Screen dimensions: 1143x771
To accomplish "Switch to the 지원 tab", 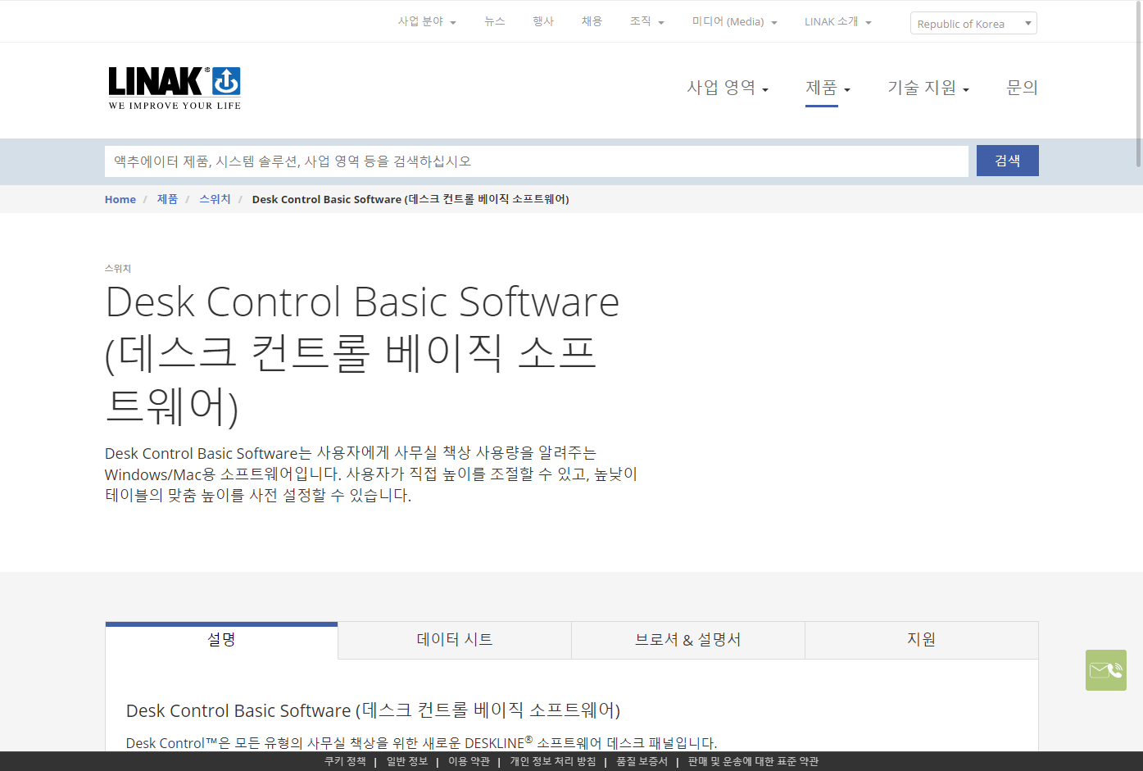I will [922, 640].
